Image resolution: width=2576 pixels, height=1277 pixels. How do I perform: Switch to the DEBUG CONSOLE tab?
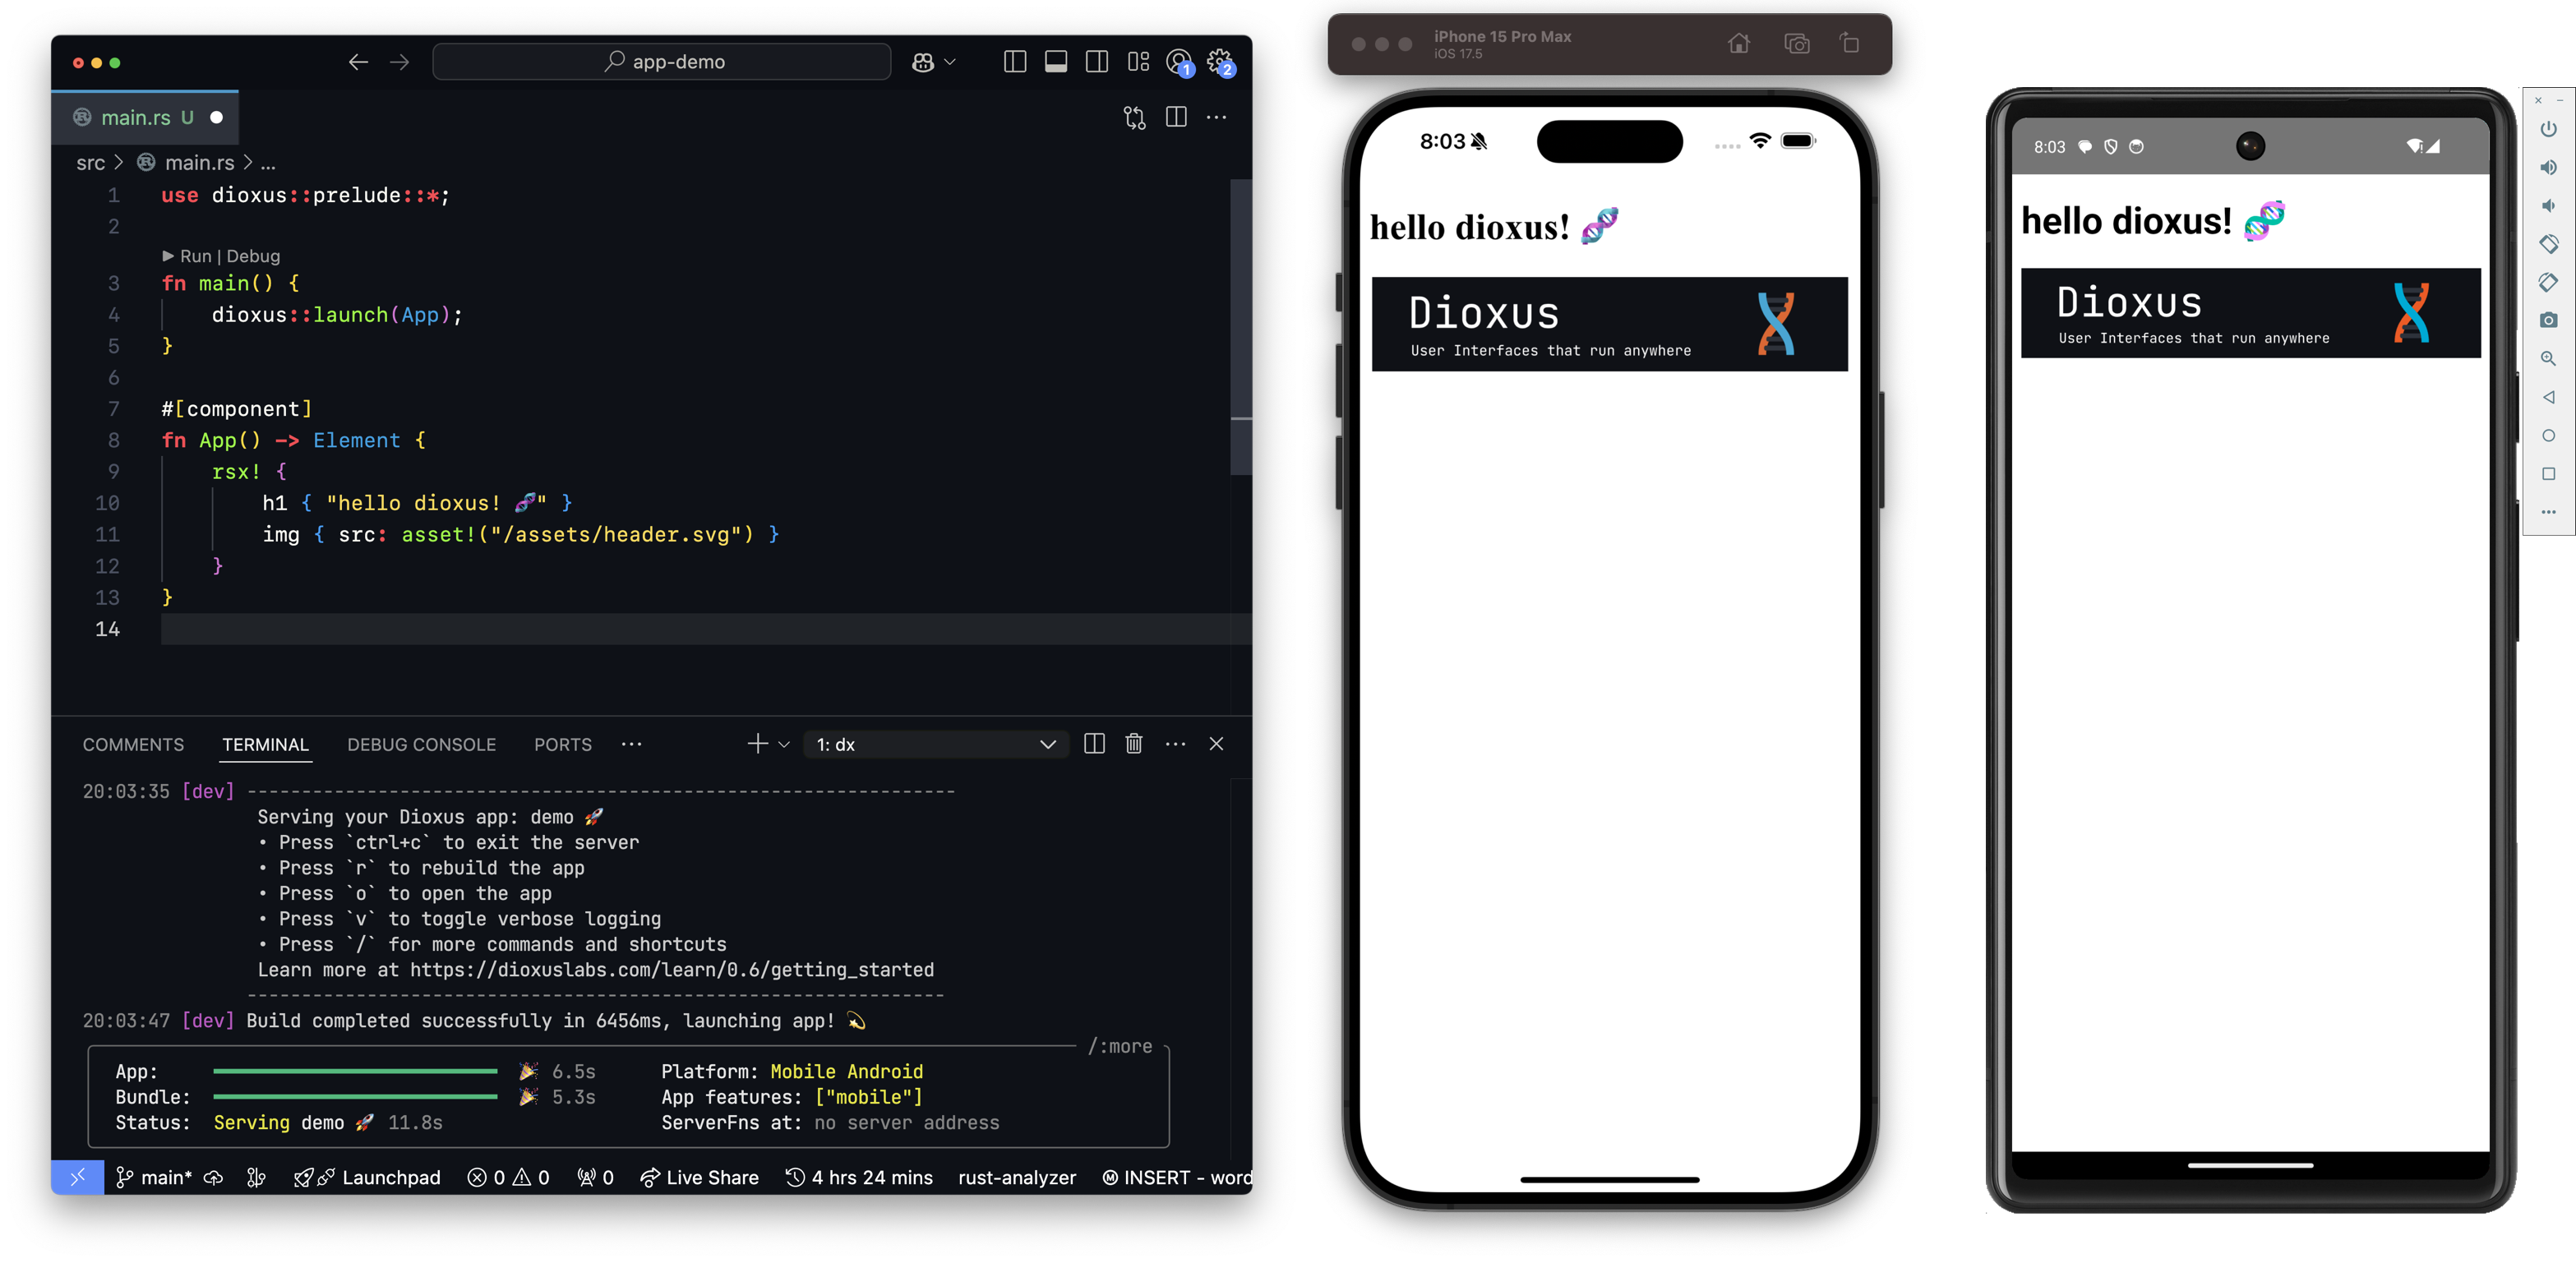[x=422, y=744]
